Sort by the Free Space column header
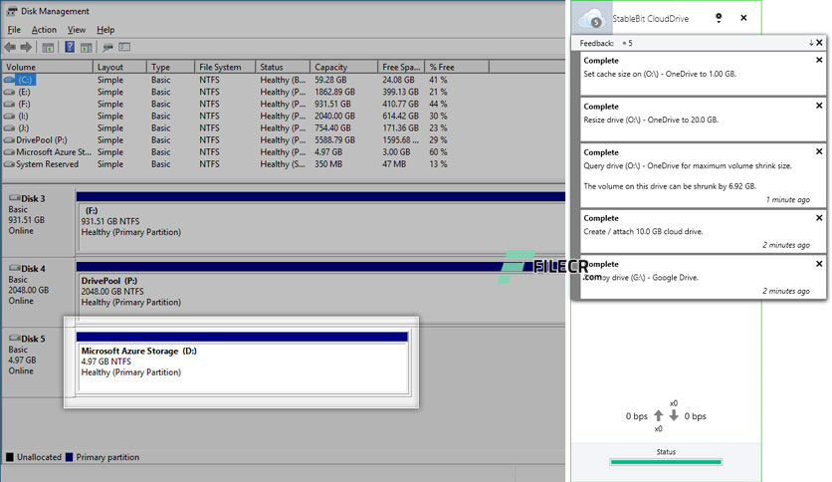This screenshot has width=832, height=482. tap(401, 67)
